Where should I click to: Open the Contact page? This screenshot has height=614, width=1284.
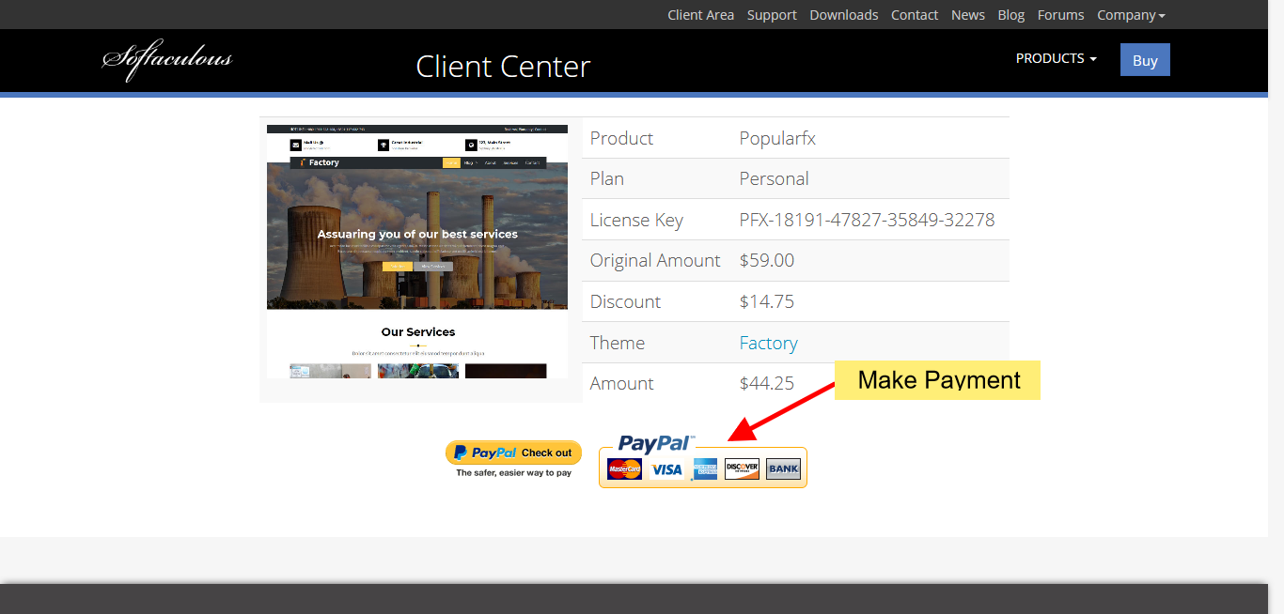(915, 15)
